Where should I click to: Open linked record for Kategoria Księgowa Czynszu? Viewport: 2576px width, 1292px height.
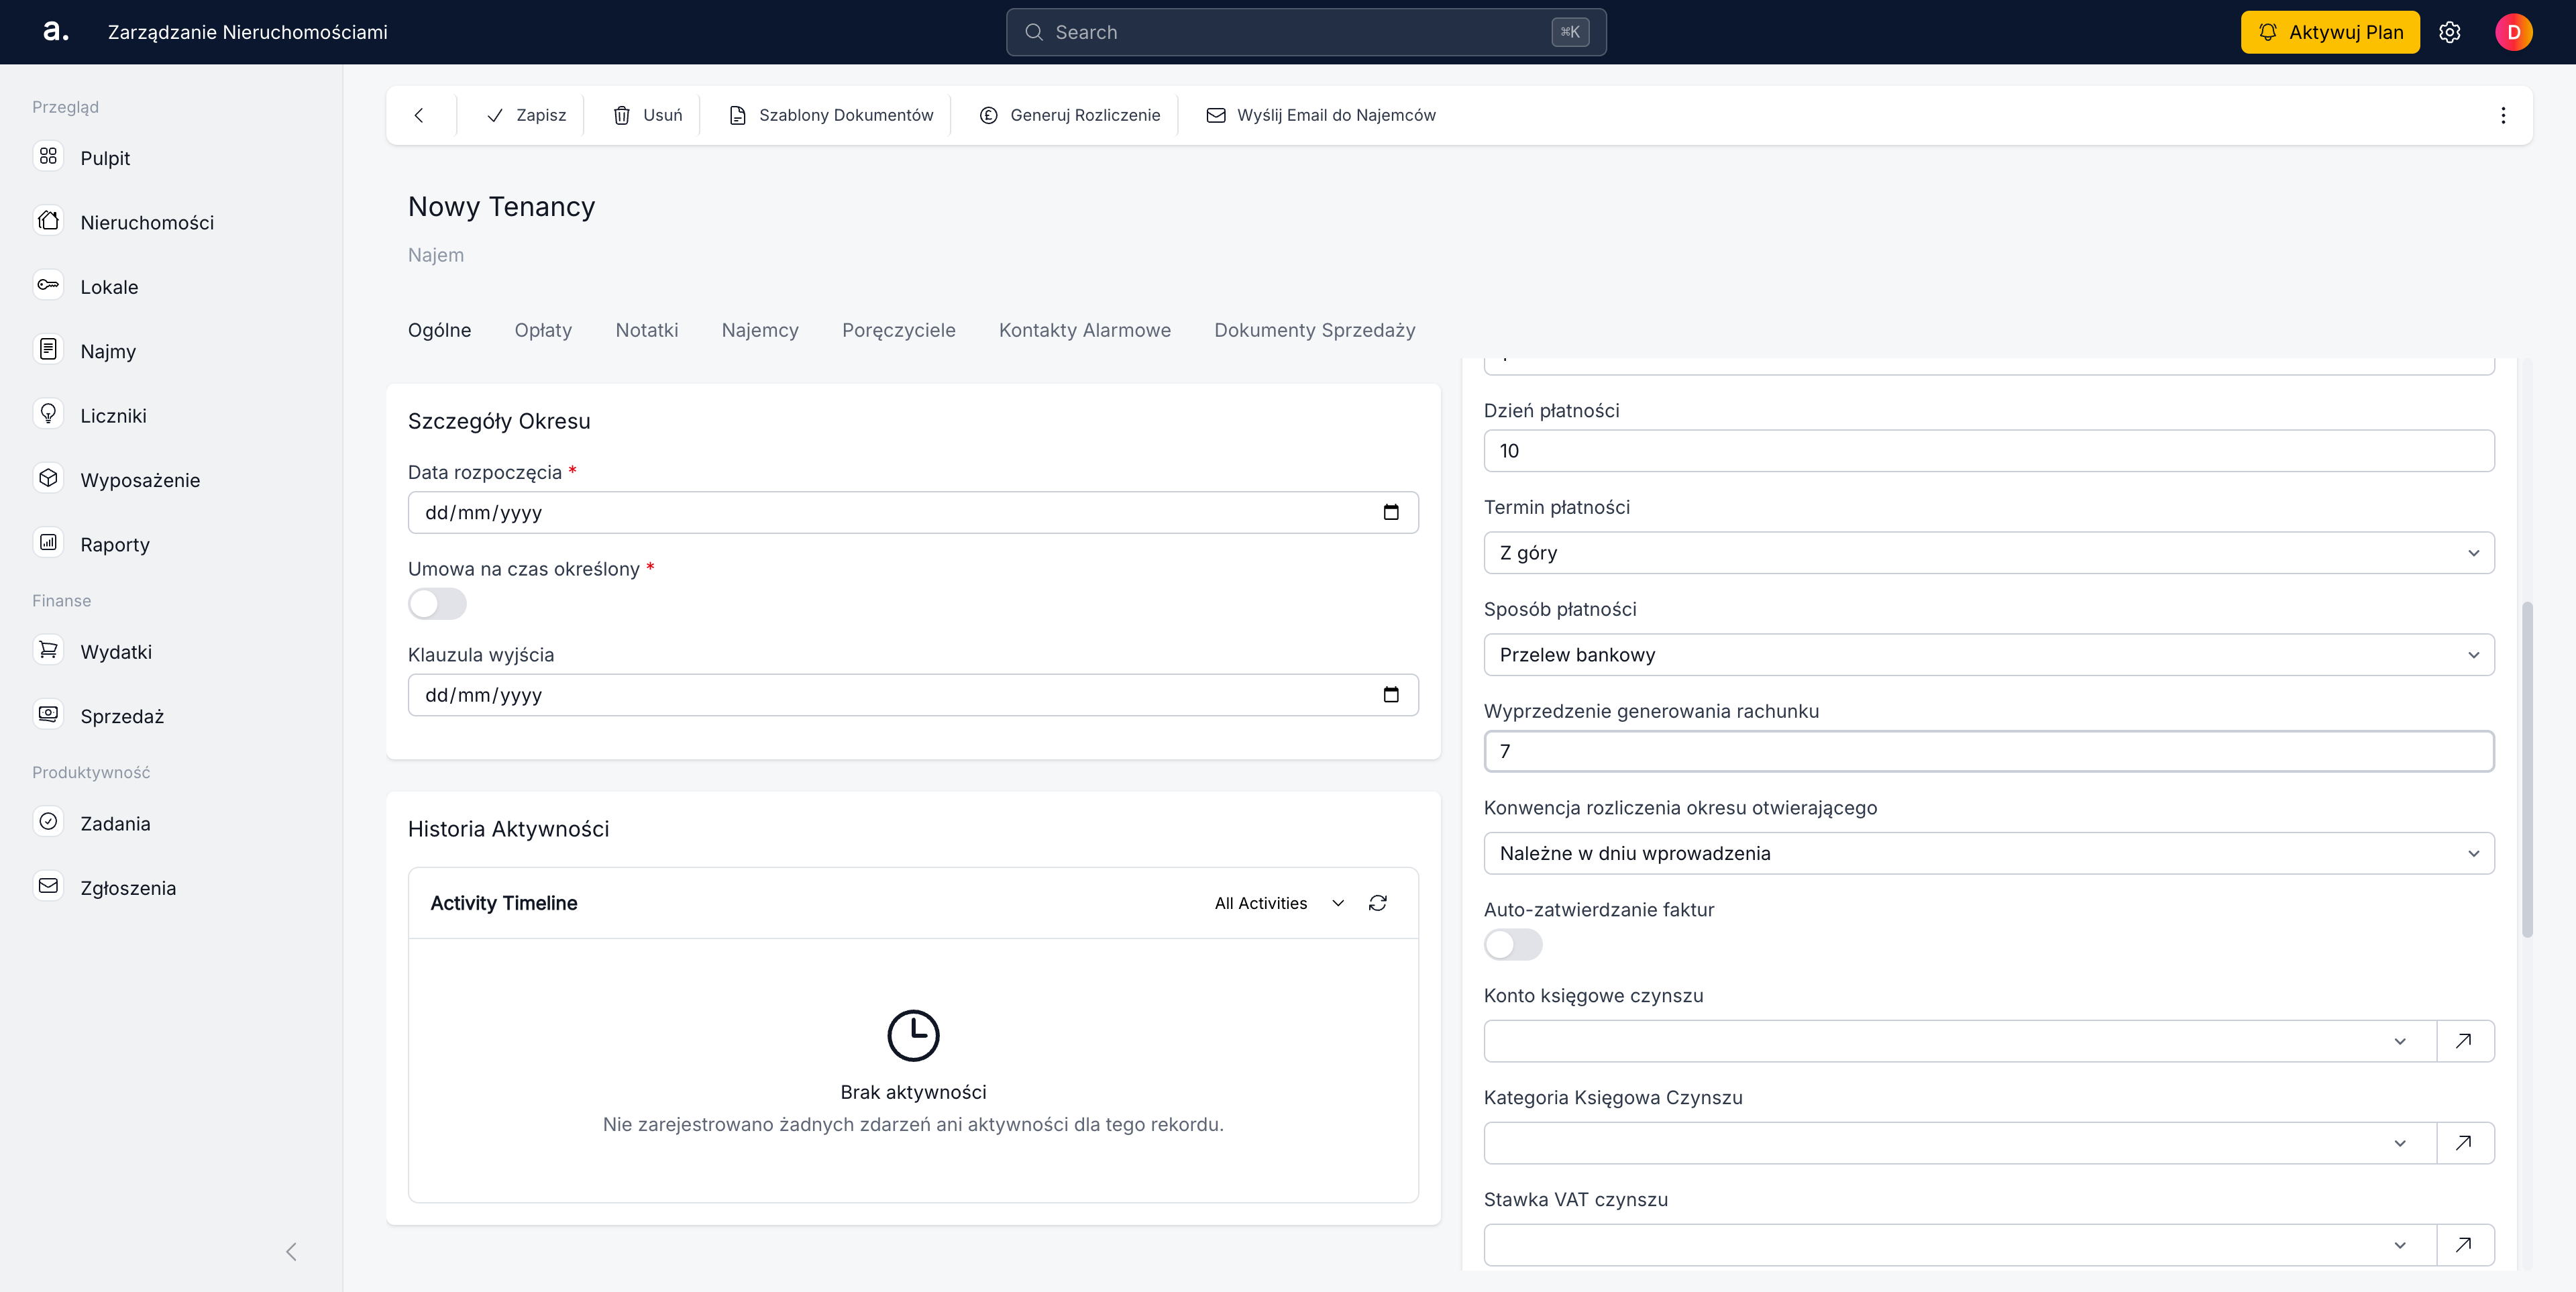pyautogui.click(x=2464, y=1143)
